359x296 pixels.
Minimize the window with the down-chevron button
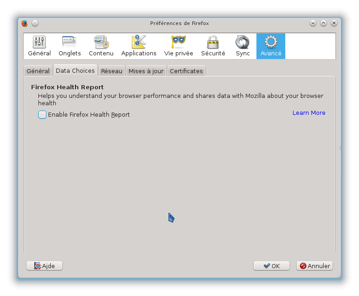click(313, 23)
